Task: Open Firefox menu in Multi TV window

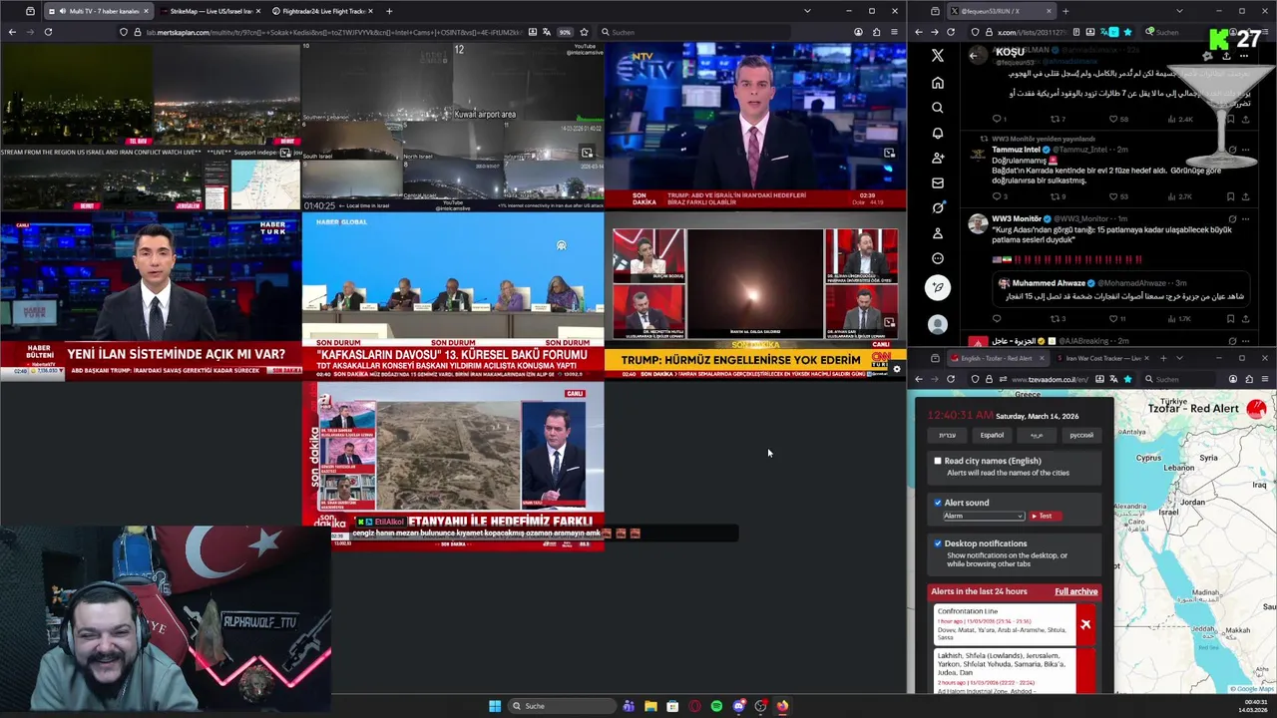Action: coord(895,32)
